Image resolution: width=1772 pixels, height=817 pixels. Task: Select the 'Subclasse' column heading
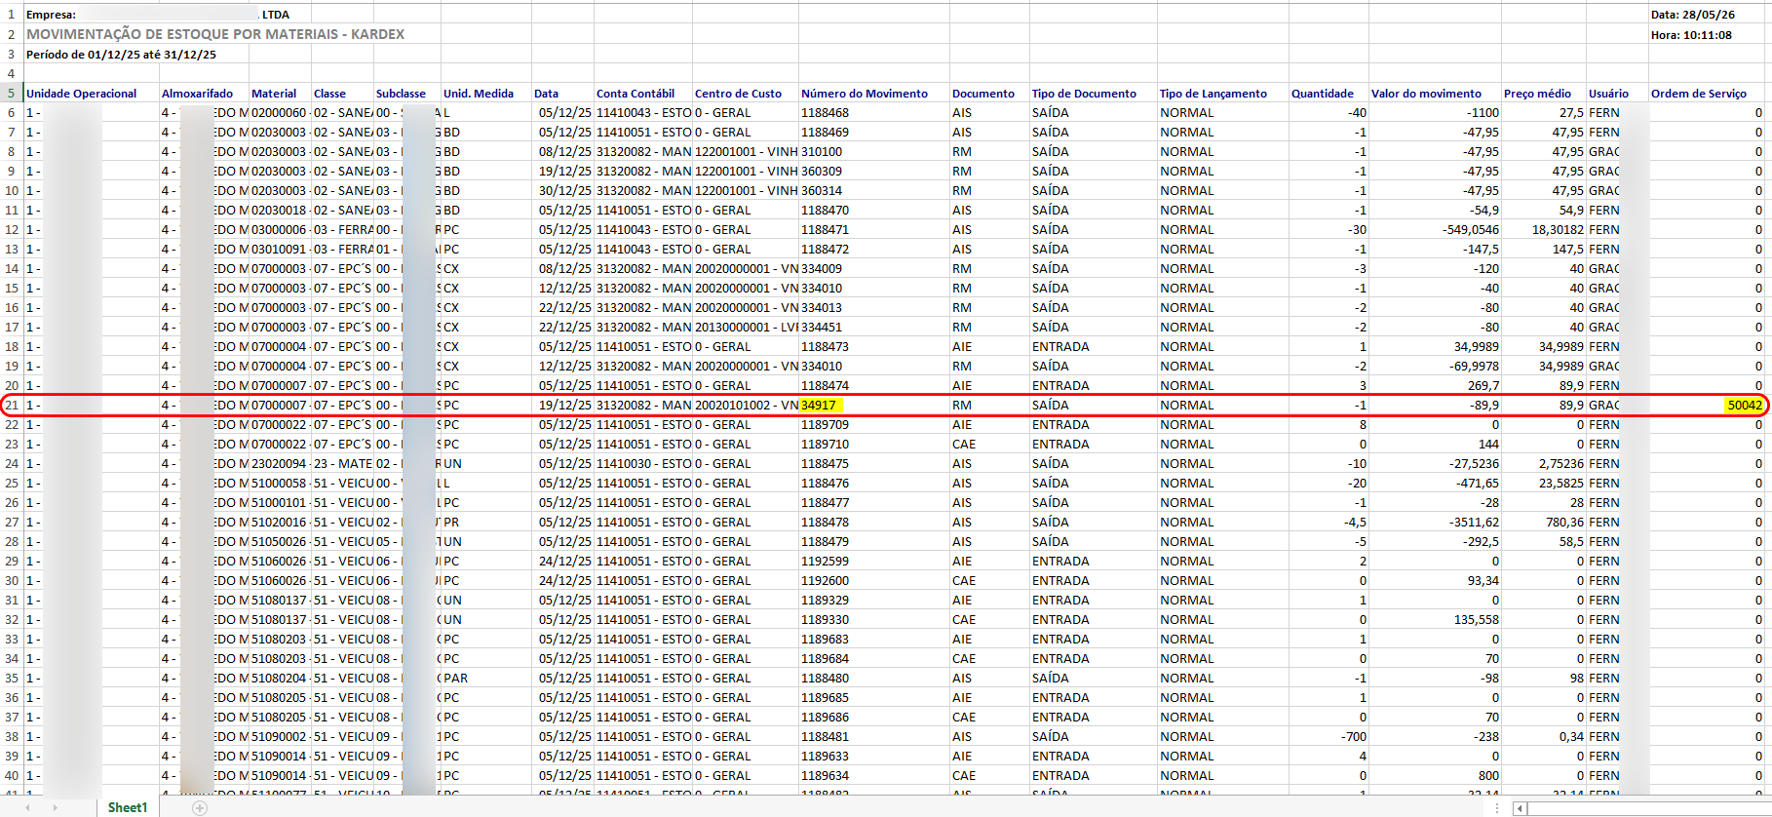click(x=401, y=94)
